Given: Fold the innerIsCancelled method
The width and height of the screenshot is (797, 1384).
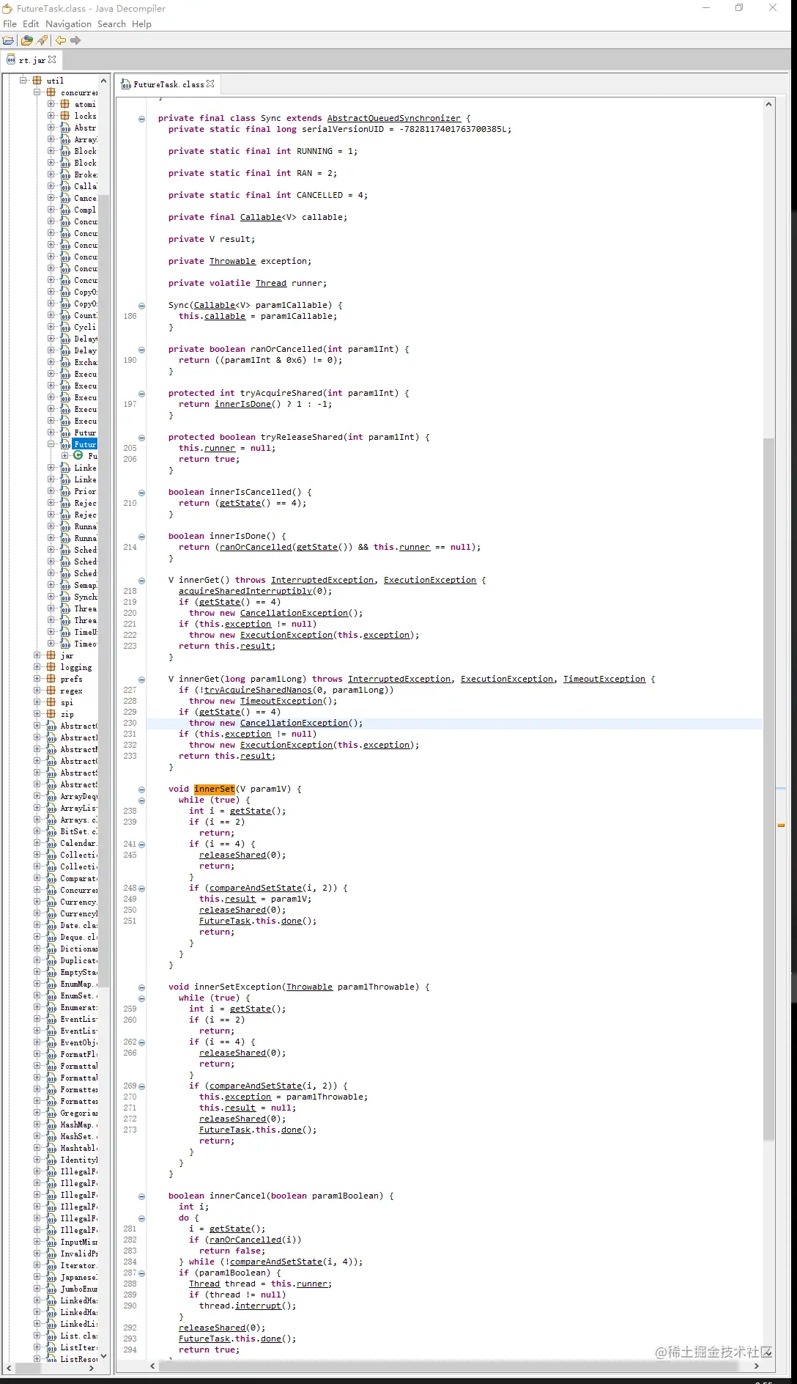Looking at the screenshot, I should point(141,493).
